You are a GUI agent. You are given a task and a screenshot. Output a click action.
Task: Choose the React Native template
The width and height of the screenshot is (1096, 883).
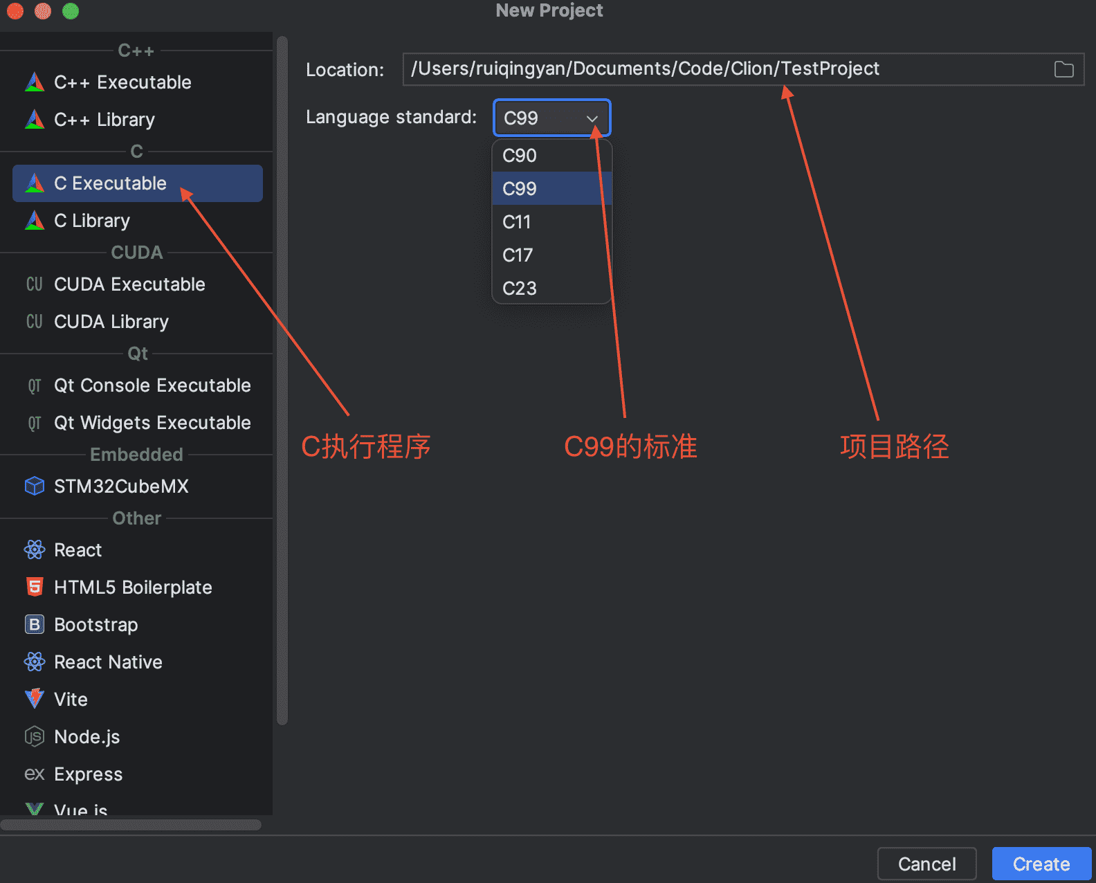point(138,662)
